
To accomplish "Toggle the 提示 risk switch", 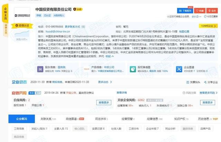I will click(x=38, y=93).
